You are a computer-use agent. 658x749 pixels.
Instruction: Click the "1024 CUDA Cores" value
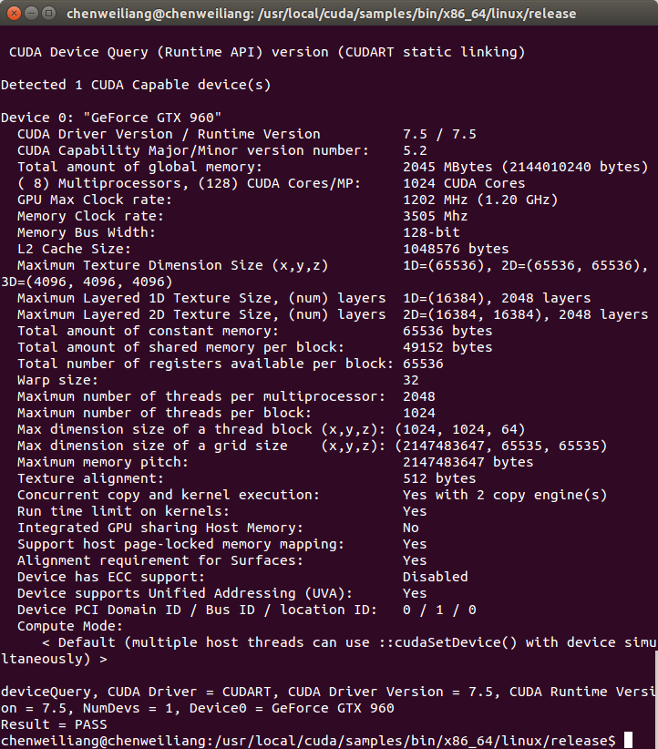click(x=464, y=183)
